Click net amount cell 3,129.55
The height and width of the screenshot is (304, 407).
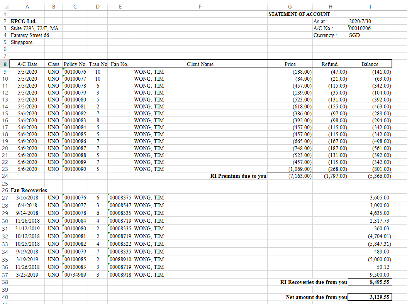(x=370, y=297)
